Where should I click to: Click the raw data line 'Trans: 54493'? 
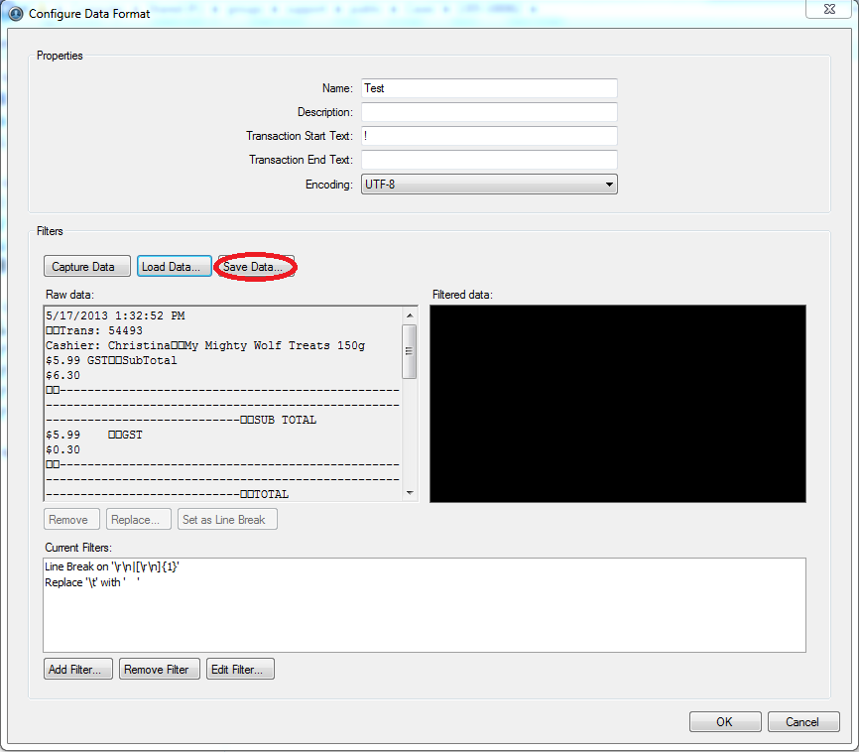click(x=94, y=330)
